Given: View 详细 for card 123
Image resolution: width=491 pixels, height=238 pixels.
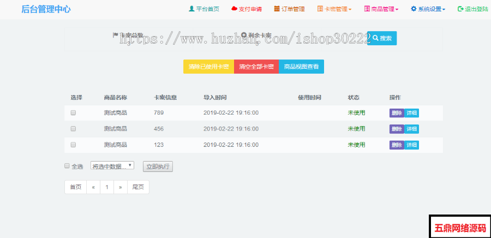Looking at the screenshot, I should (x=411, y=145).
